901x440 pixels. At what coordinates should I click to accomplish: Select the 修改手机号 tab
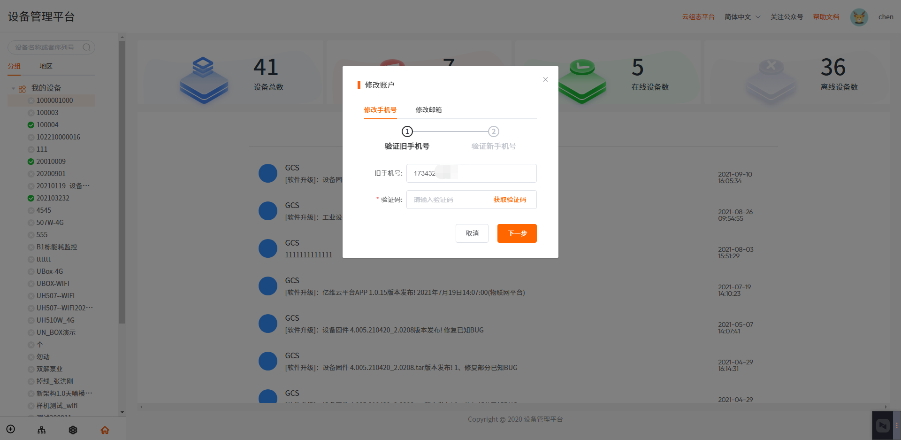click(380, 109)
